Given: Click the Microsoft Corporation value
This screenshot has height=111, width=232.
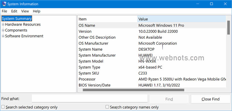Looking at the screenshot, I should 158,43.
